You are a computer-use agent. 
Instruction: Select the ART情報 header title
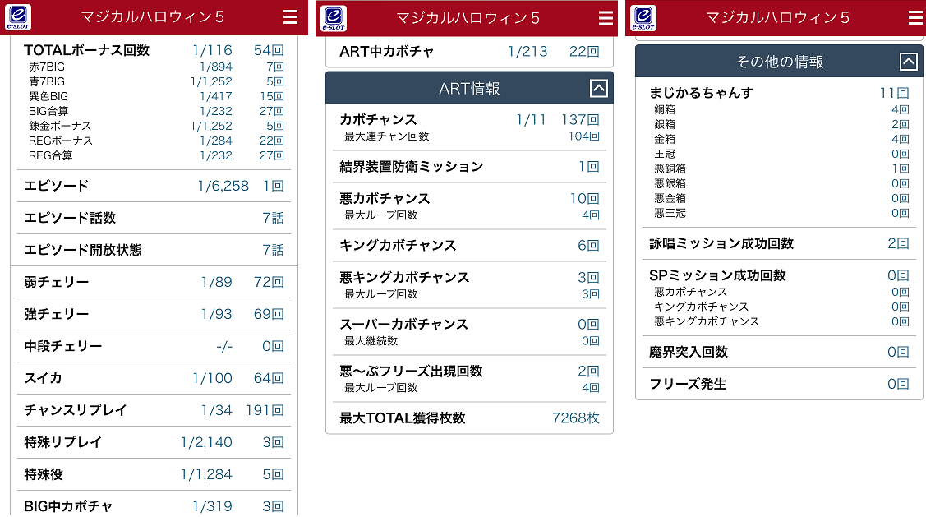(x=469, y=89)
